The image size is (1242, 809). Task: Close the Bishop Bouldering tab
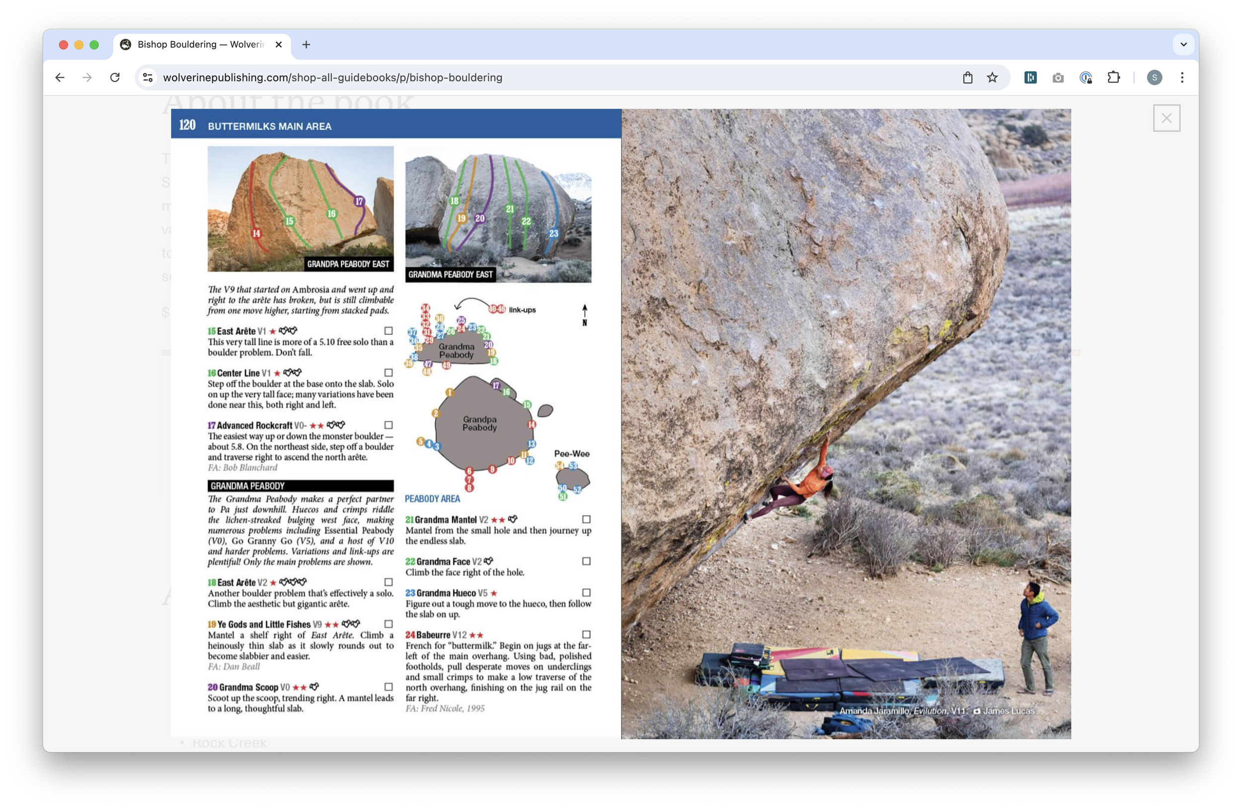279,44
